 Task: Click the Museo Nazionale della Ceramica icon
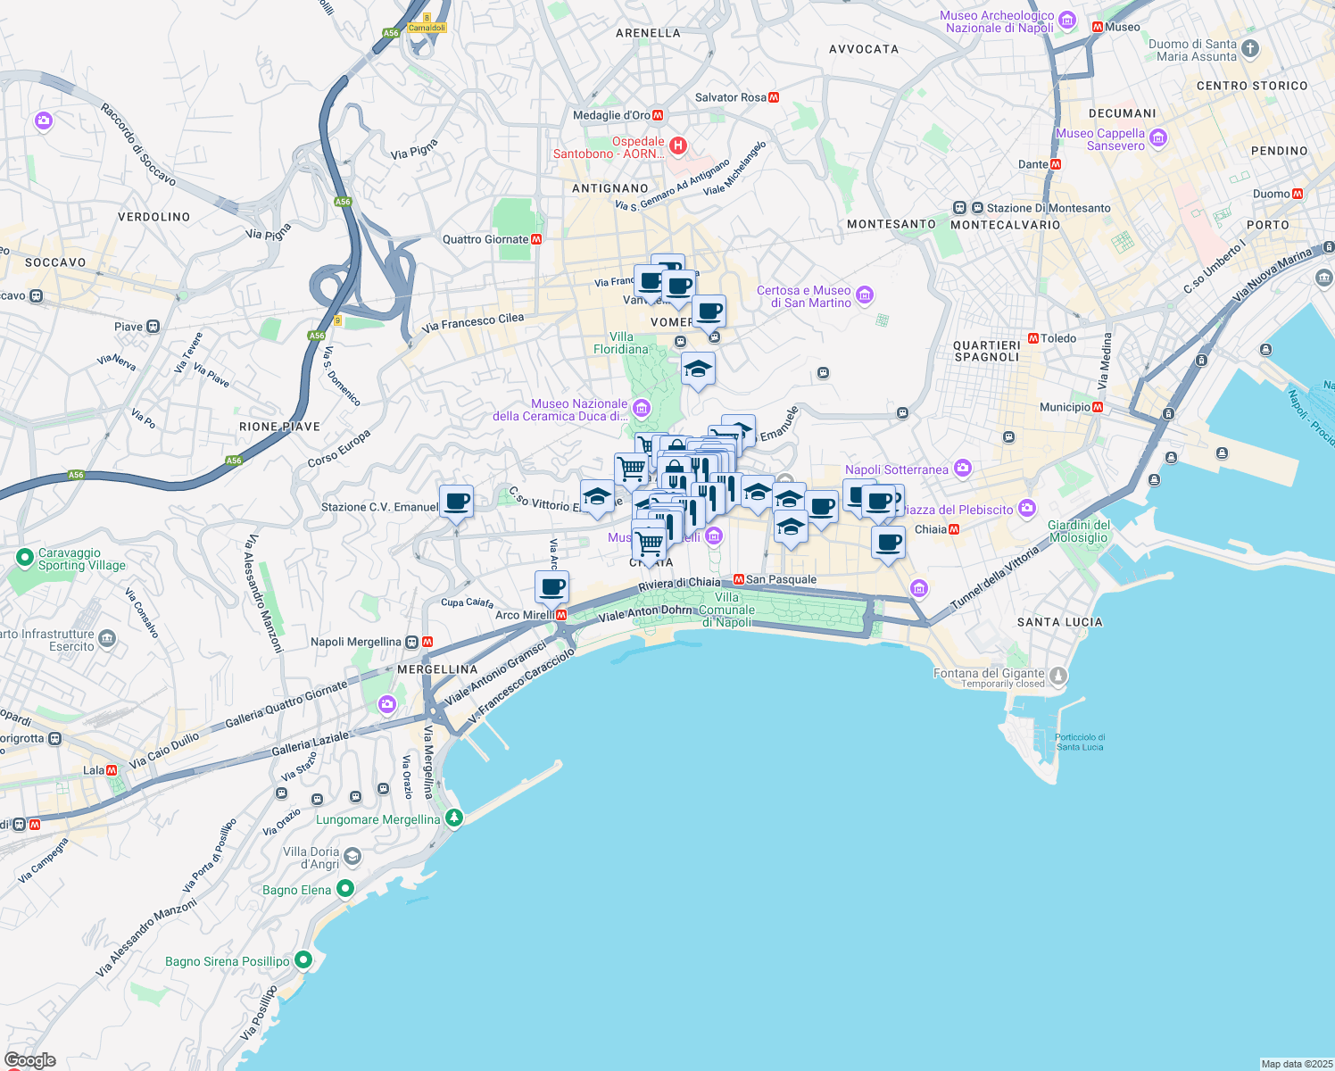[x=641, y=409]
